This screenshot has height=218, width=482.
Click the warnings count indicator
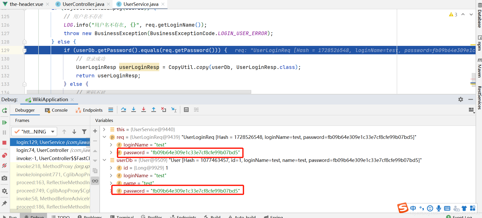tap(453, 15)
